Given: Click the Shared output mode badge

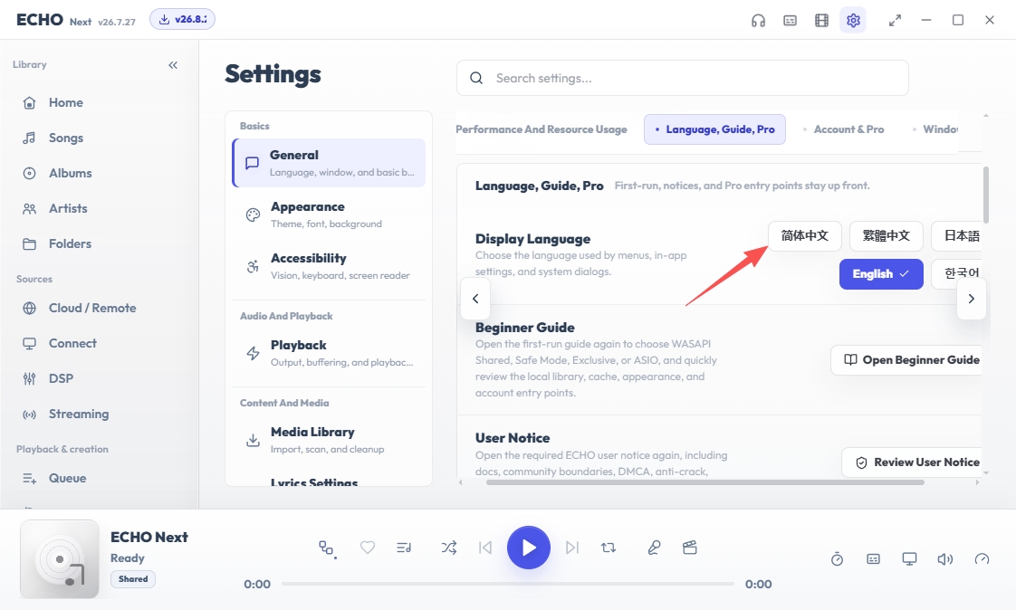Looking at the screenshot, I should point(133,579).
